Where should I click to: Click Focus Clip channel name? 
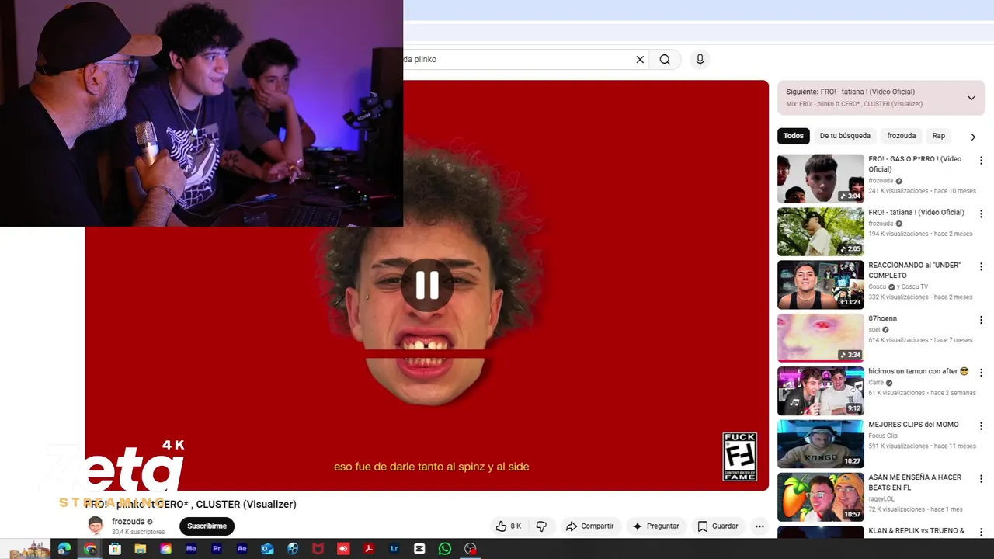coord(883,436)
